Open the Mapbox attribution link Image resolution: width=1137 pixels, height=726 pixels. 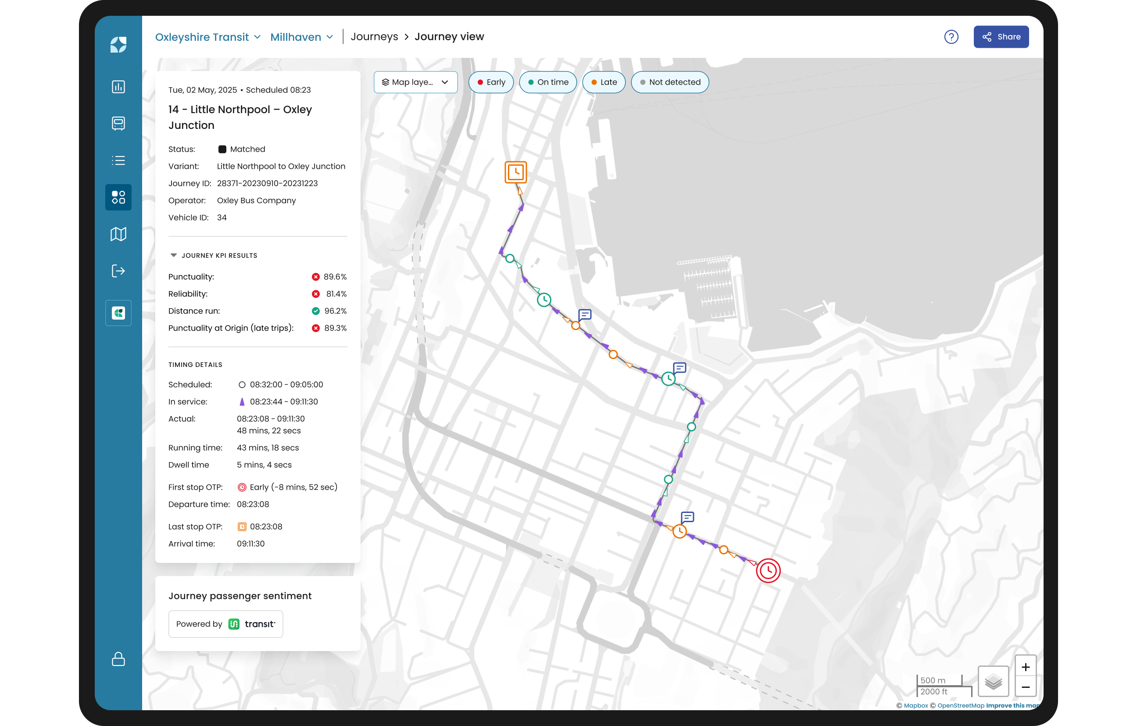point(915,705)
